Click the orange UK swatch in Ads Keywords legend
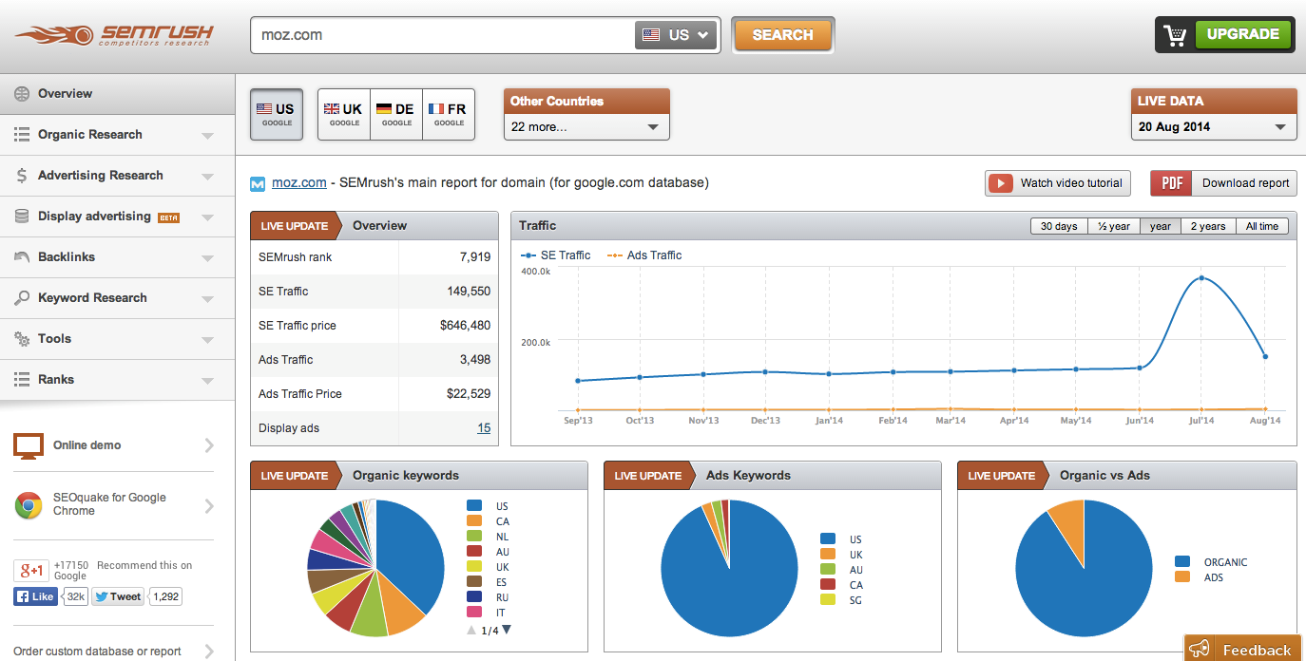The image size is (1306, 661). [828, 555]
